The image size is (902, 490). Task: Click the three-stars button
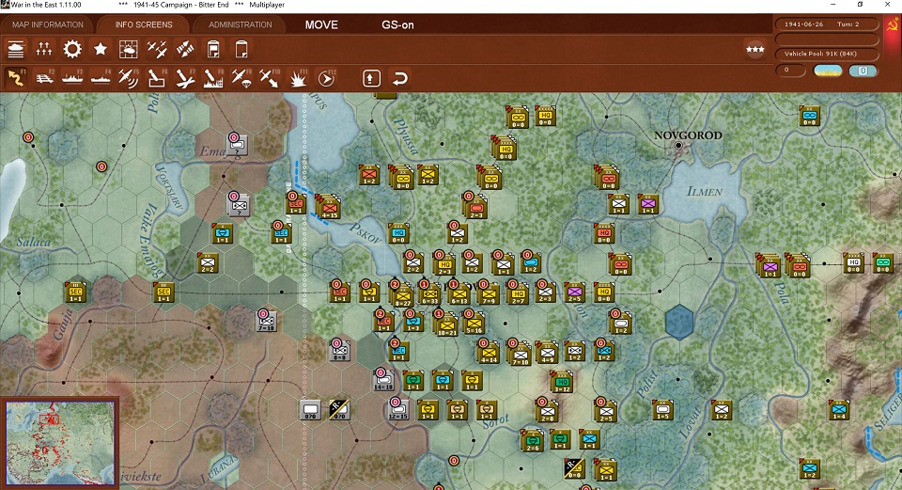coord(754,50)
